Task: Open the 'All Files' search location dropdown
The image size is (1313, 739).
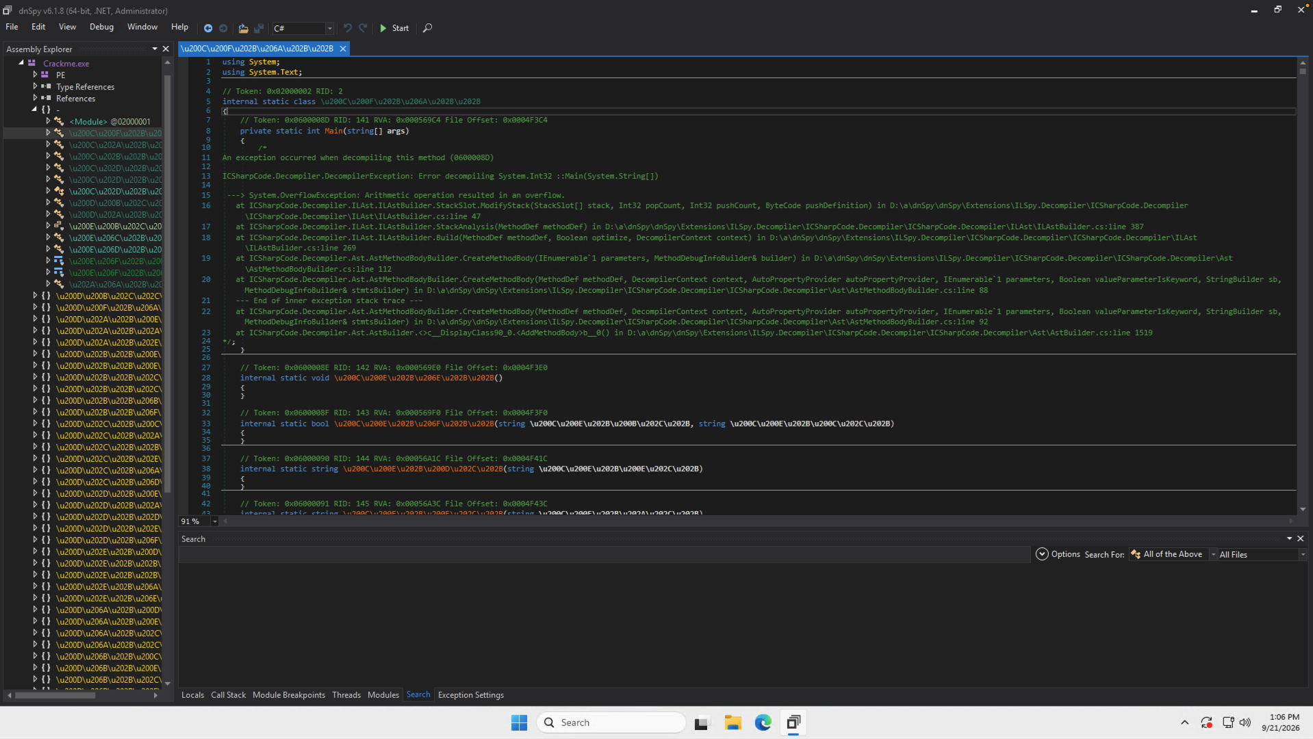Action: point(1262,554)
